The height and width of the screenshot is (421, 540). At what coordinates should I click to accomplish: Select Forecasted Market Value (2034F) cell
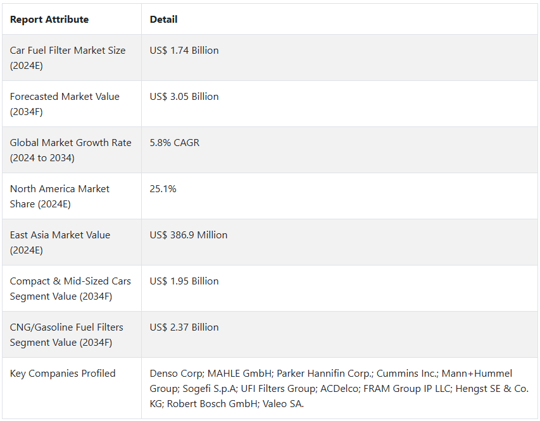[x=72, y=104]
